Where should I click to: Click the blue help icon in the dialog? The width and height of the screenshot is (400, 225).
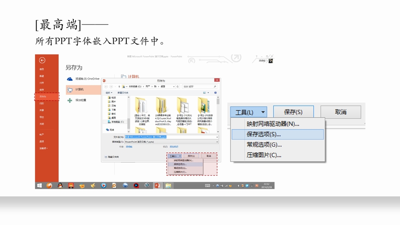[x=215, y=92]
